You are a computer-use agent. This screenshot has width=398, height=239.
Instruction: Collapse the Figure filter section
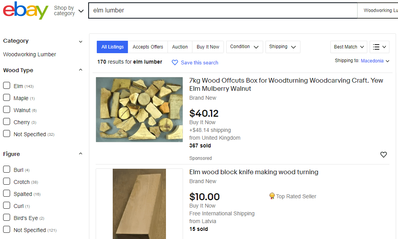coord(81,154)
